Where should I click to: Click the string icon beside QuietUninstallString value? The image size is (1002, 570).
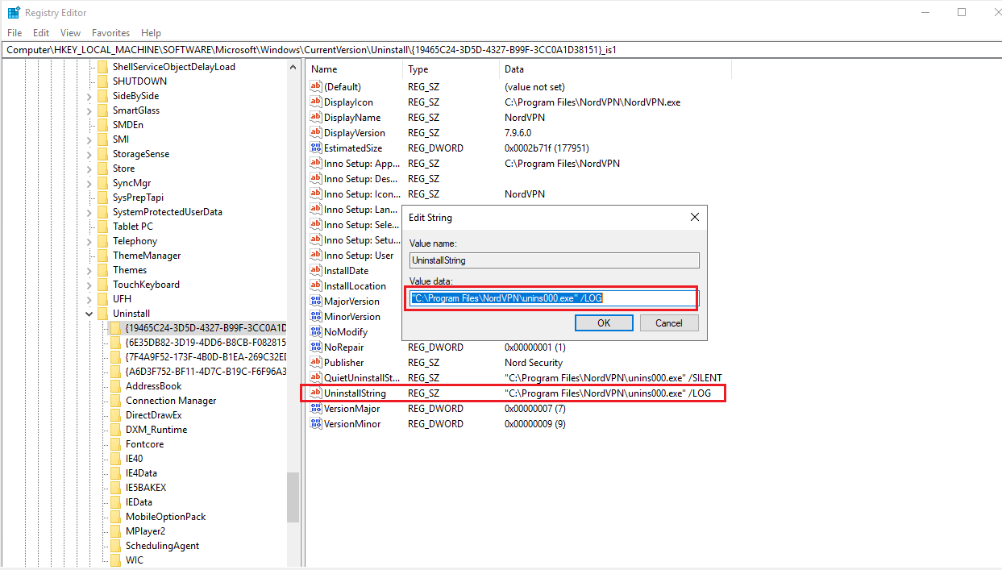coord(316,378)
